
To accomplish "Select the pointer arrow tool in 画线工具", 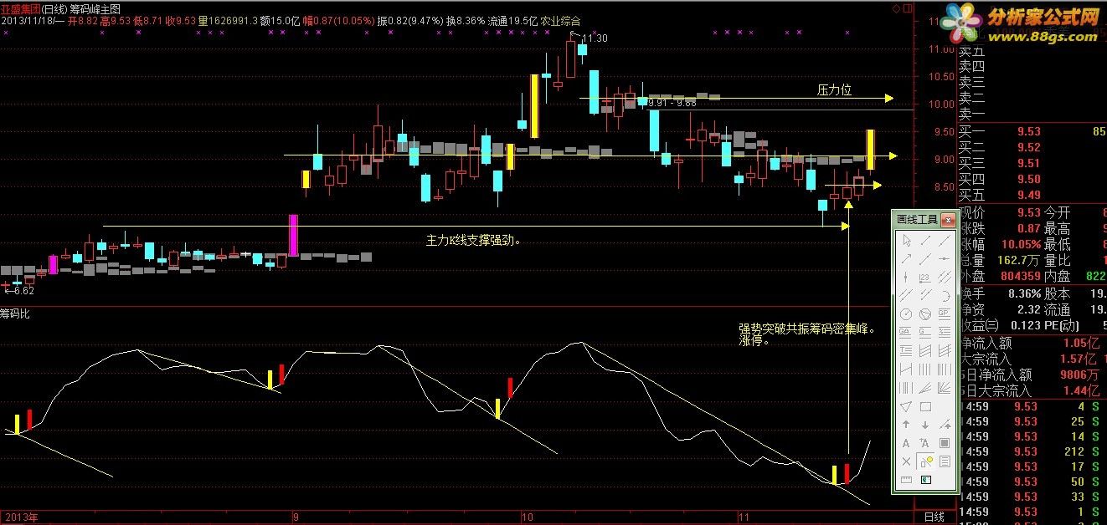I will click(x=906, y=241).
